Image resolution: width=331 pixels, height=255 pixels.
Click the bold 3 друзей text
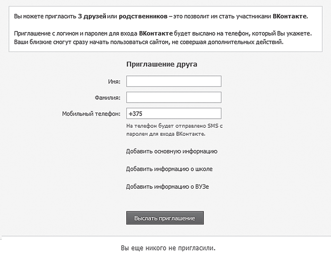coord(92,16)
